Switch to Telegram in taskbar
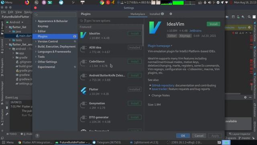 (107, 142)
